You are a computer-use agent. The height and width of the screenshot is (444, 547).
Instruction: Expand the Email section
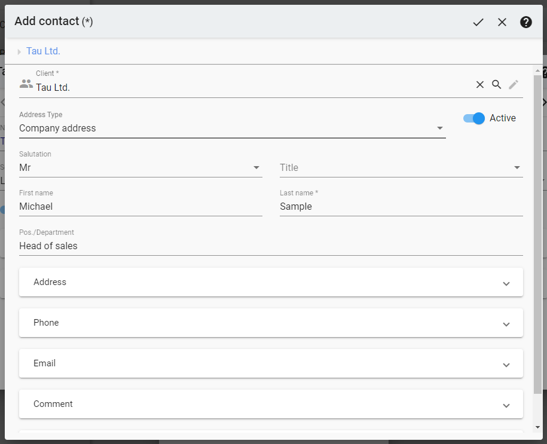[506, 364]
